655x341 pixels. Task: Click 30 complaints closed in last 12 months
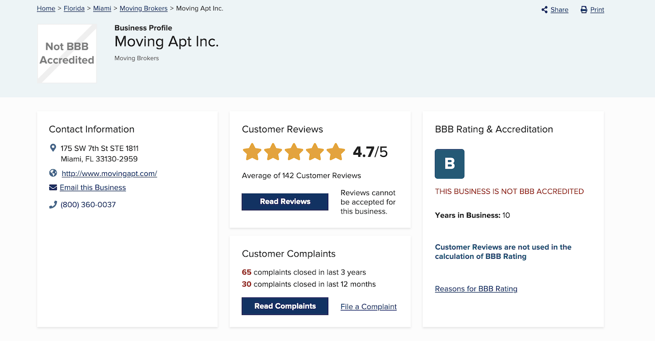(x=309, y=284)
